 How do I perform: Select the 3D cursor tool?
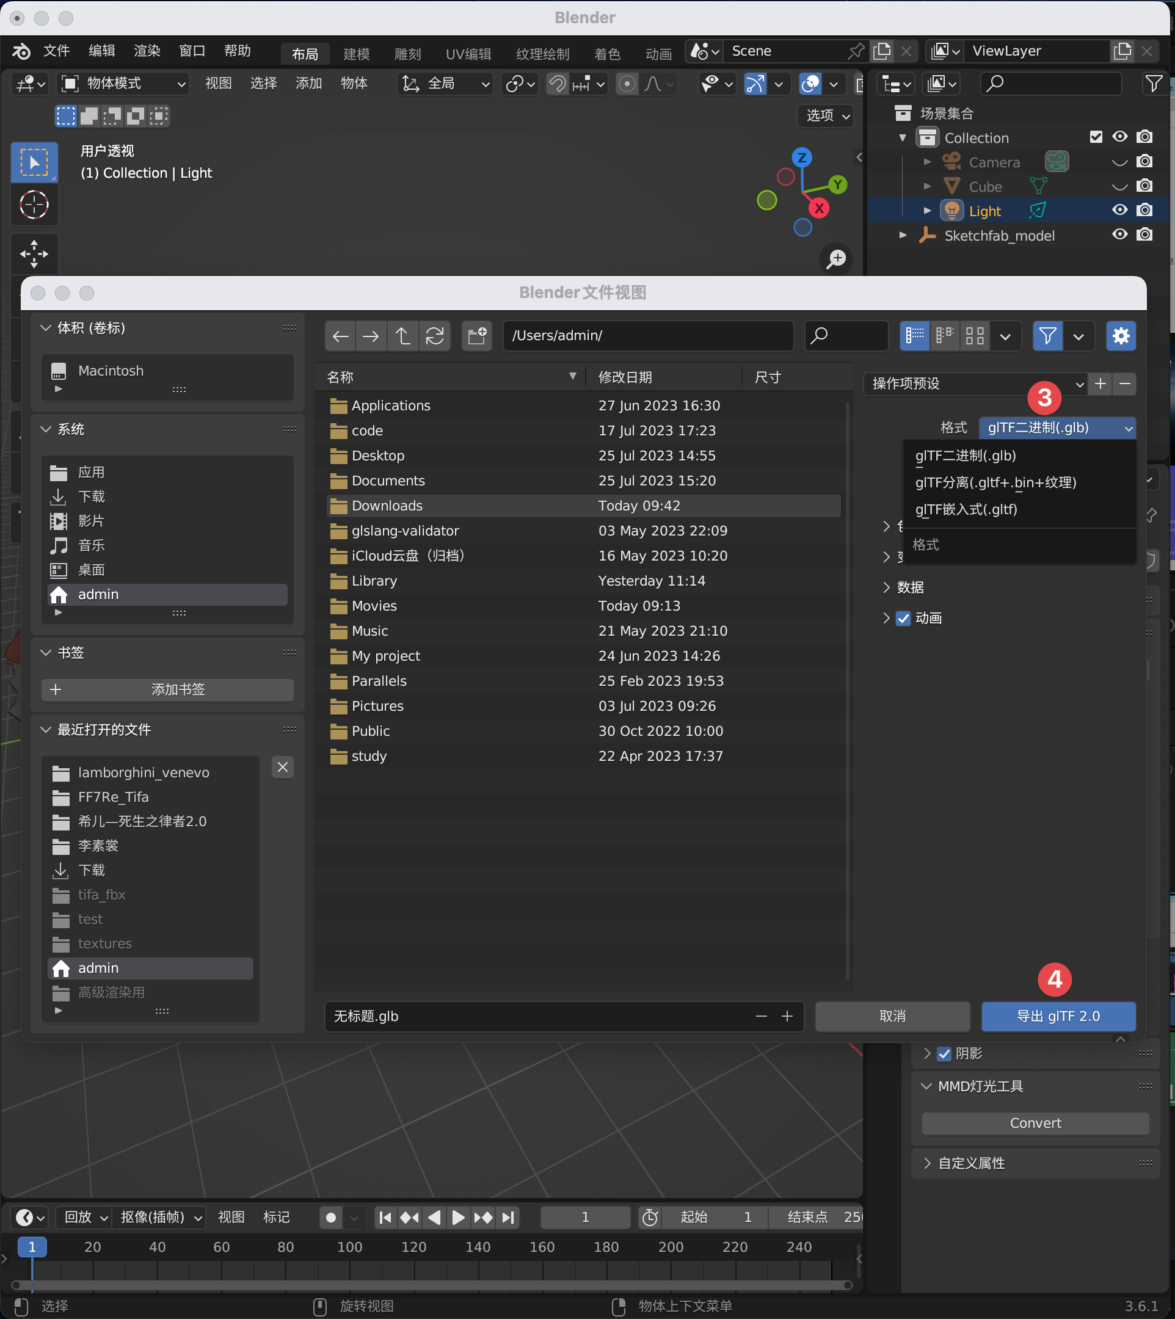click(34, 205)
